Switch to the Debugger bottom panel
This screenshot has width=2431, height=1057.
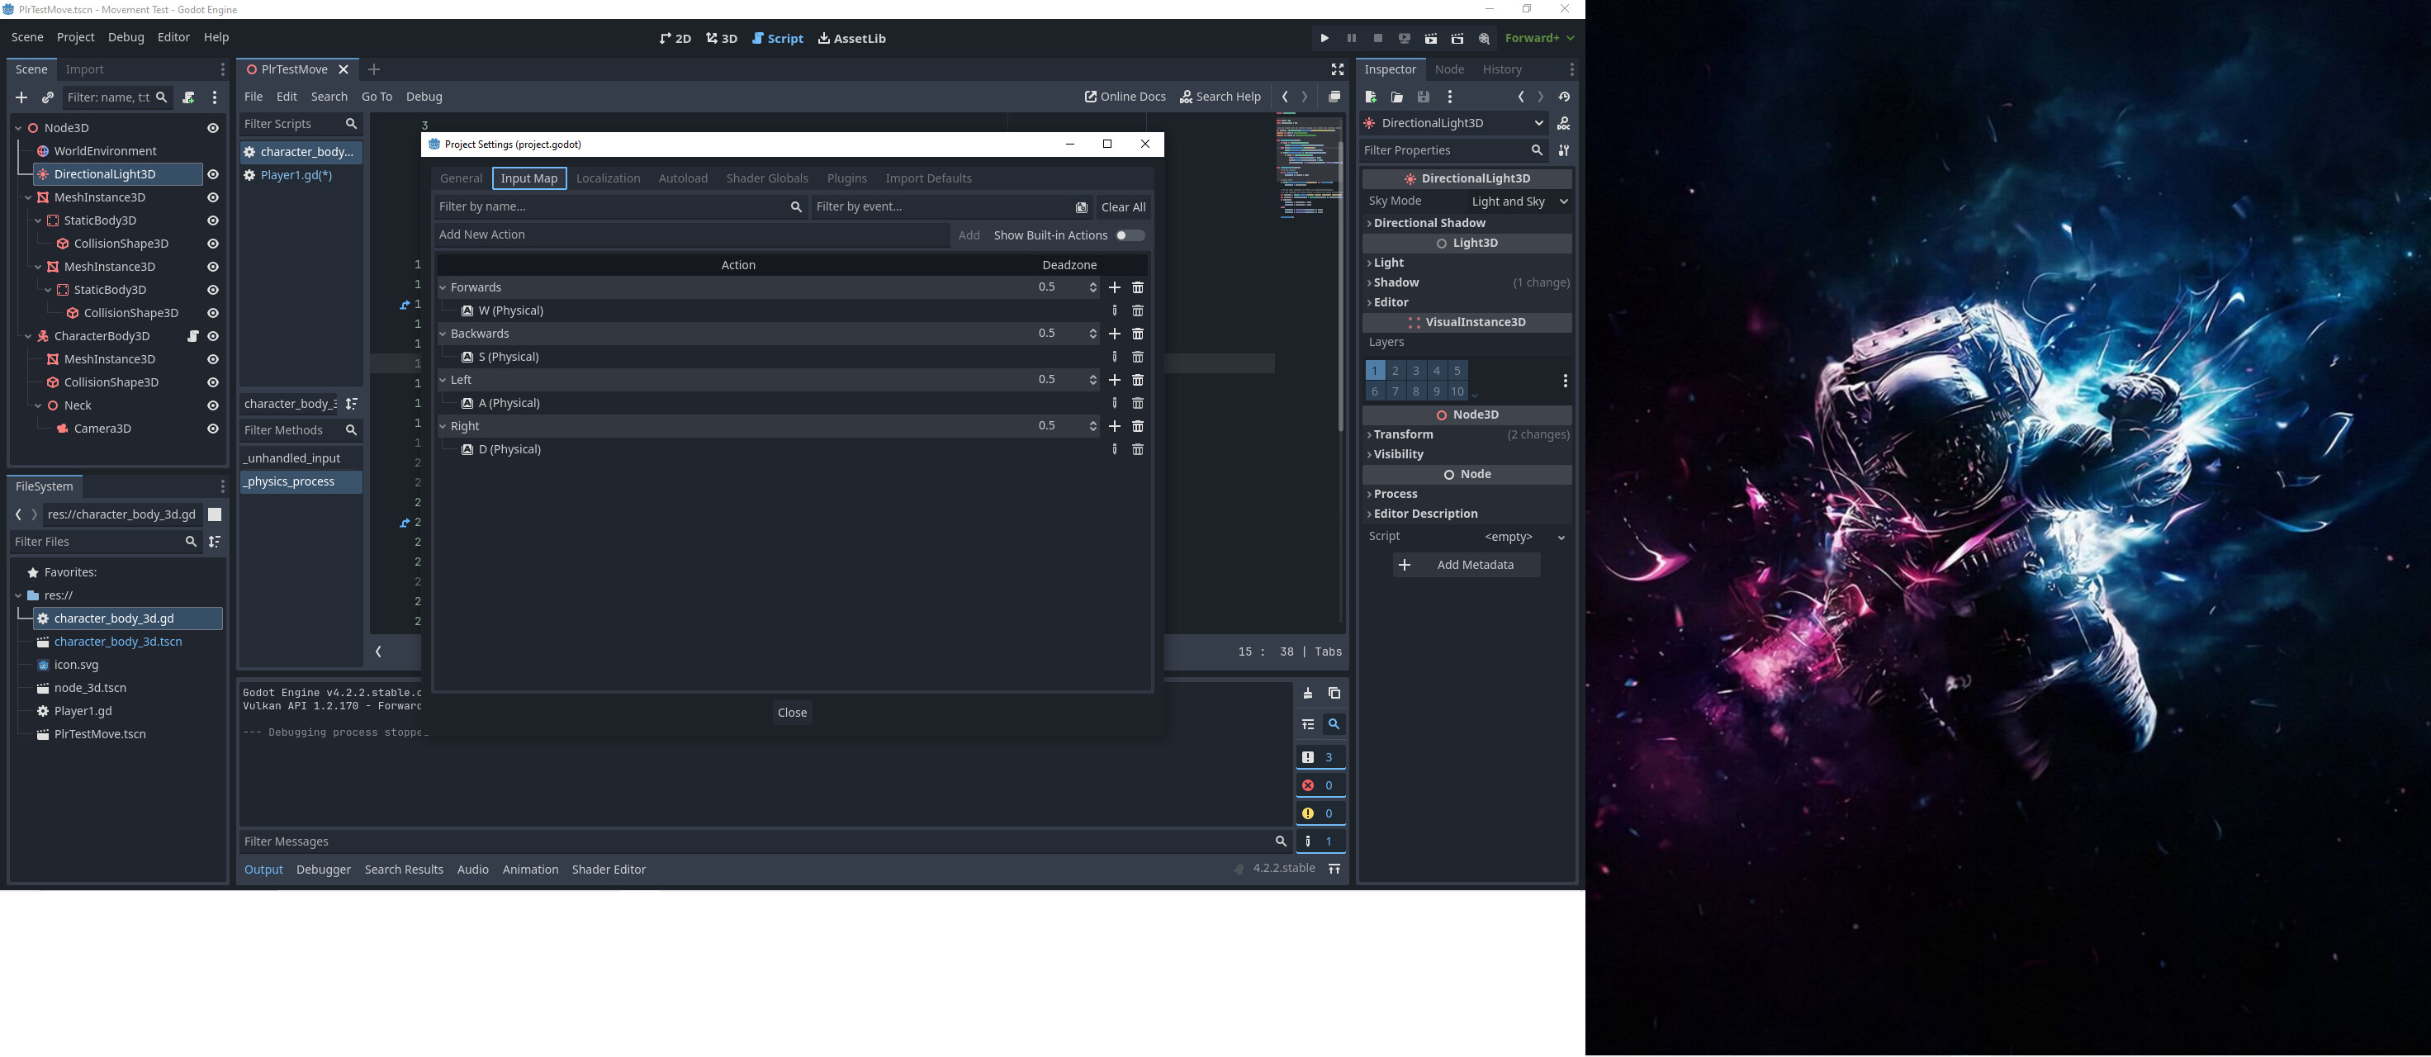point(323,870)
